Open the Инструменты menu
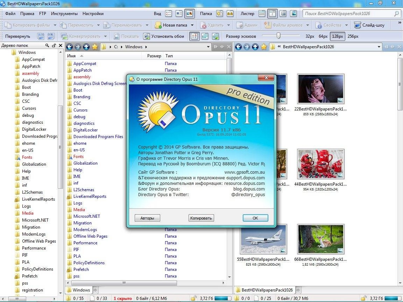 64,14
